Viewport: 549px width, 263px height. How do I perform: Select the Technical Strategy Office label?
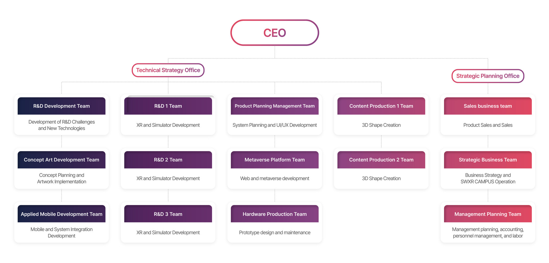(168, 70)
